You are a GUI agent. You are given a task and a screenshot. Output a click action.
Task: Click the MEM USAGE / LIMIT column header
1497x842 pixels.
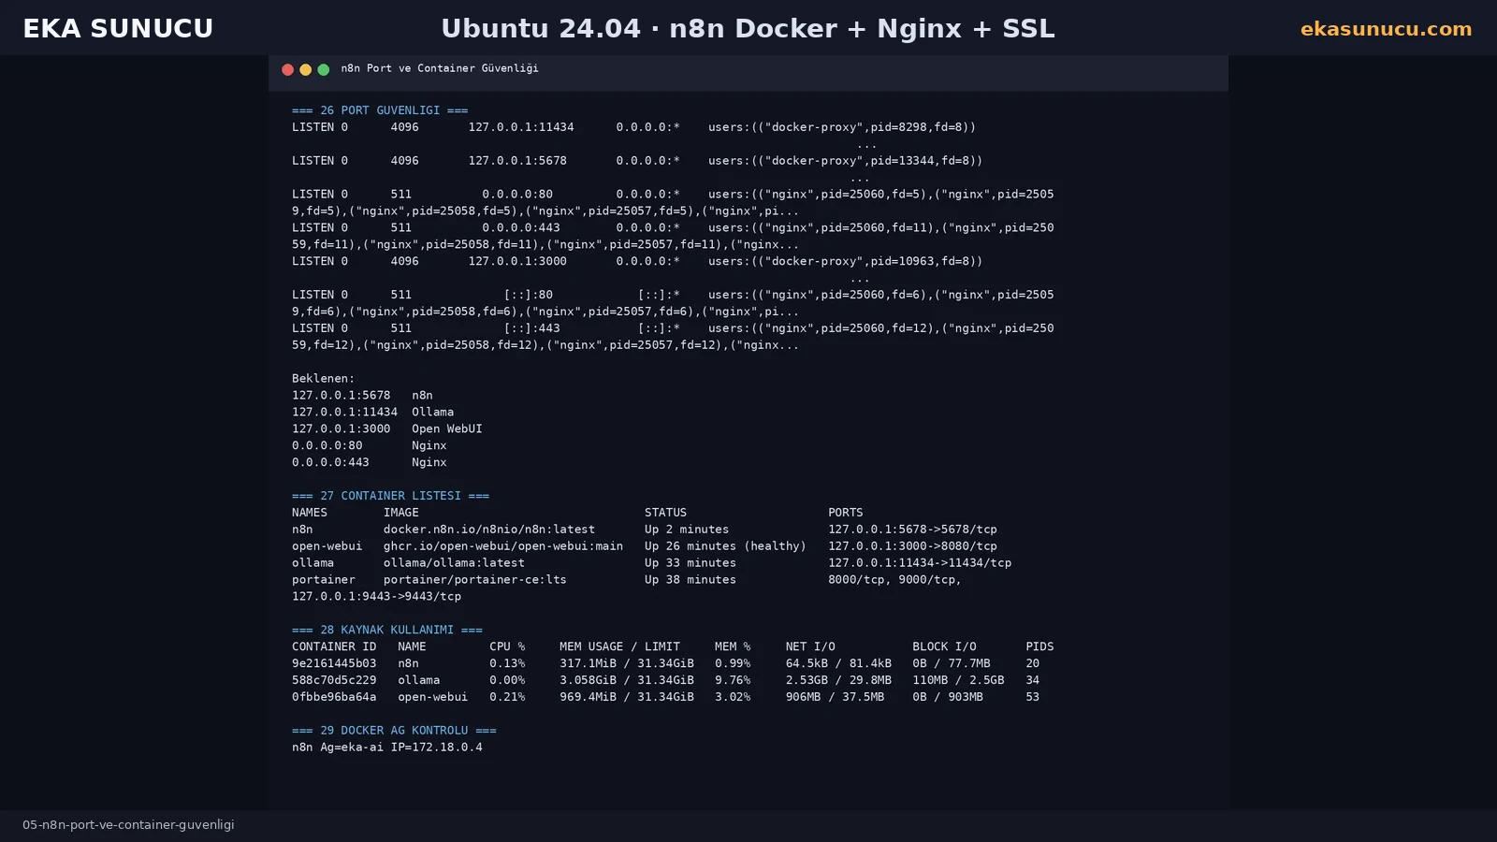point(619,647)
